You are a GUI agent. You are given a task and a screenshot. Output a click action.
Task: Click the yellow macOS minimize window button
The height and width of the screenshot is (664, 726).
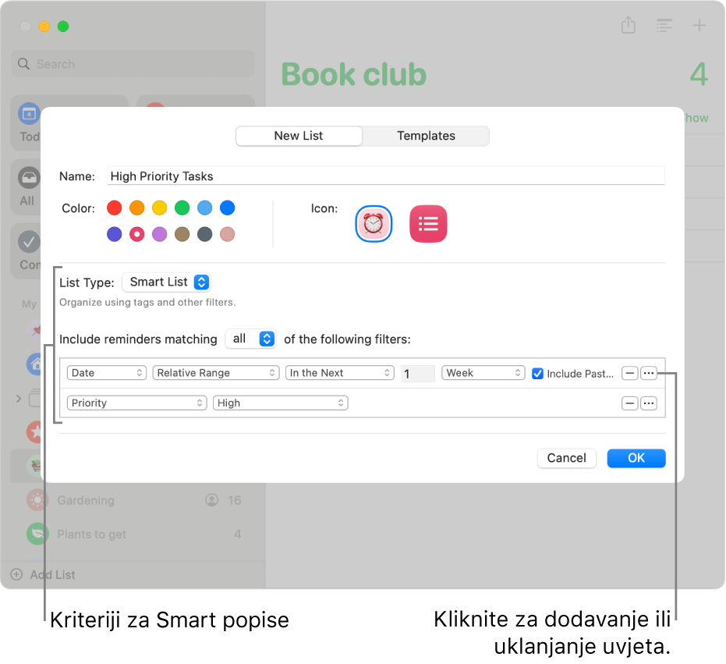pos(44,27)
